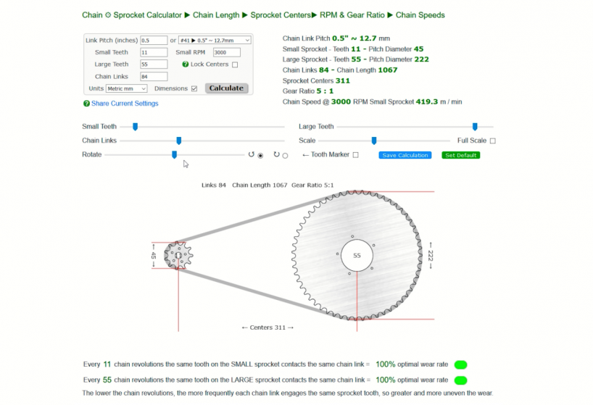Click the green wear indicator for LARGE sprocket
Screen dimensions: 593x405
point(460,380)
